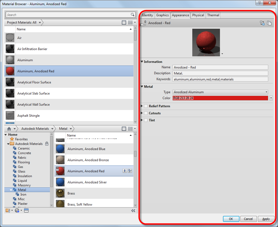The image size is (278, 227).
Task: Click the red RGB 213 28 24 swatch
Action: [x=220, y=98]
